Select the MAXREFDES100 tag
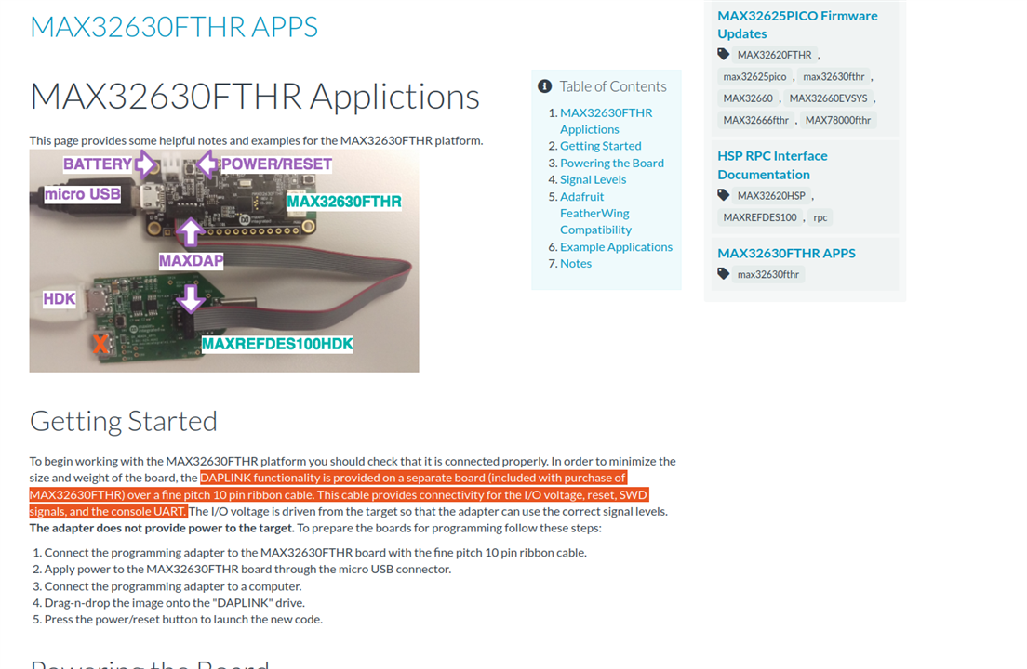This screenshot has height=669, width=1027. tap(760, 217)
